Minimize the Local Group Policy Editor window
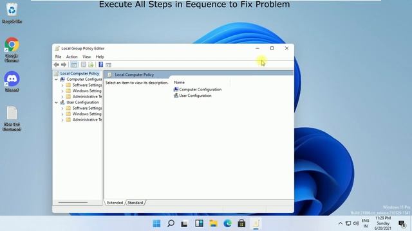The image size is (412, 231). coord(257,48)
